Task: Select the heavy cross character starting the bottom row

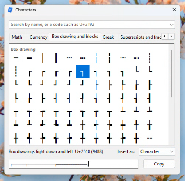Action: (x=16, y=138)
